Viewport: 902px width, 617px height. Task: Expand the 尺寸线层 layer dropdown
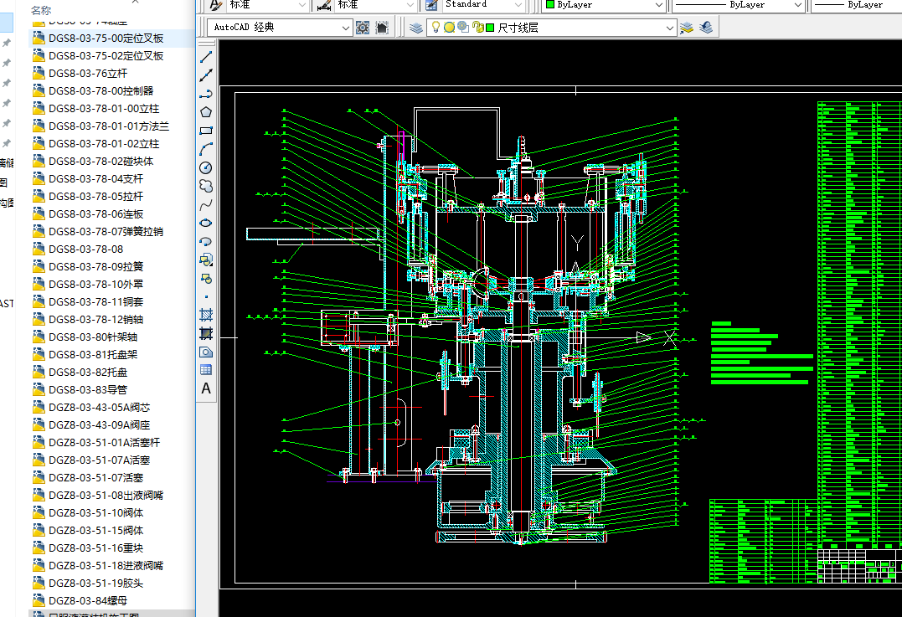click(x=669, y=28)
